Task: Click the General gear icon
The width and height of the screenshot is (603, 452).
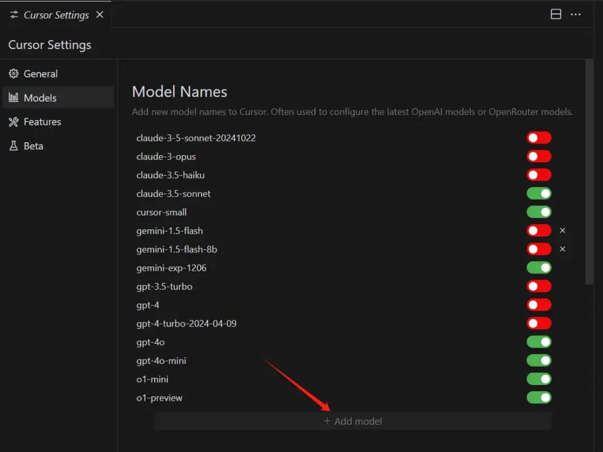Action: coord(13,74)
